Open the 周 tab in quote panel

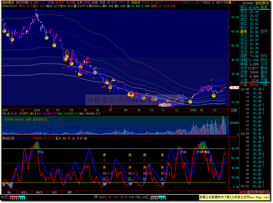tap(257, 192)
